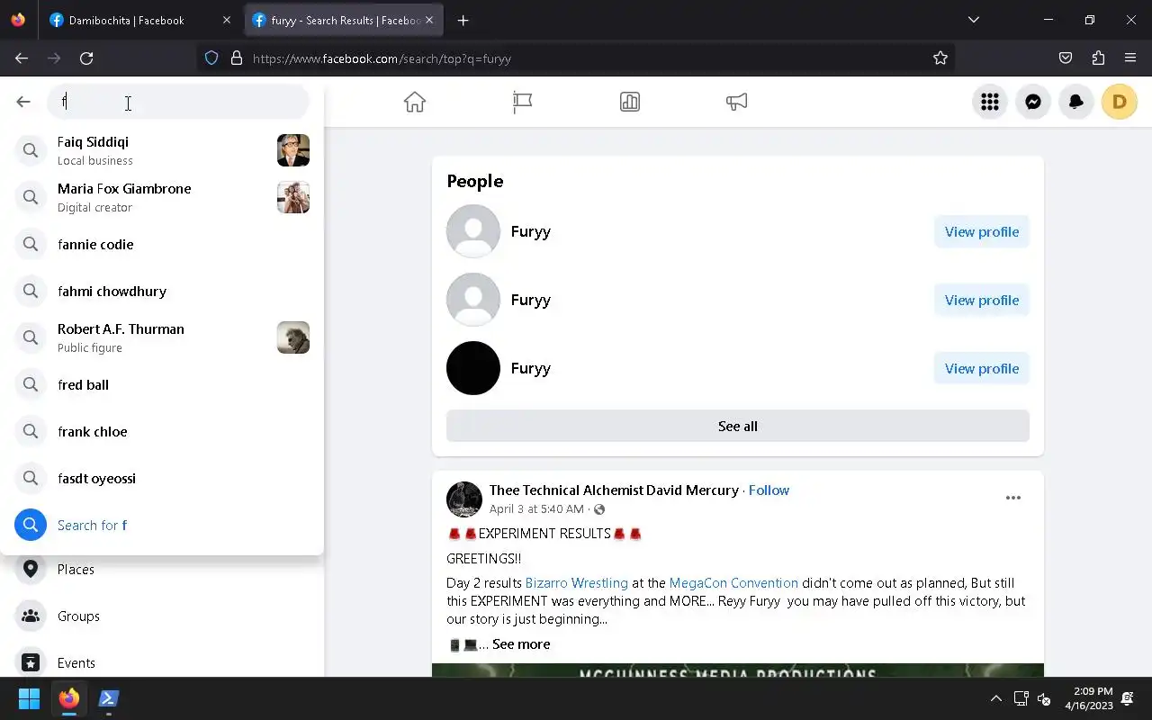The image size is (1152, 720).
Task: Open the Firefox Pocket save icon
Action: (x=1066, y=58)
